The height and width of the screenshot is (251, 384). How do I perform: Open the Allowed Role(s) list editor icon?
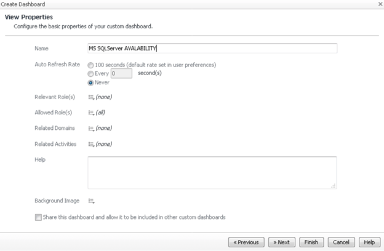(91, 113)
